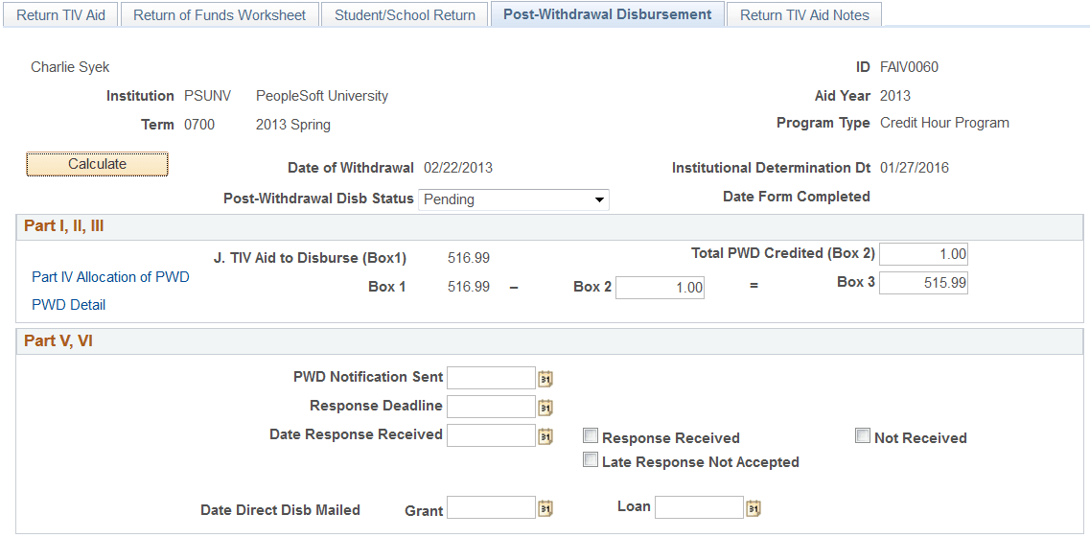Click institution code PSUNV
The image size is (1090, 538).
[207, 96]
